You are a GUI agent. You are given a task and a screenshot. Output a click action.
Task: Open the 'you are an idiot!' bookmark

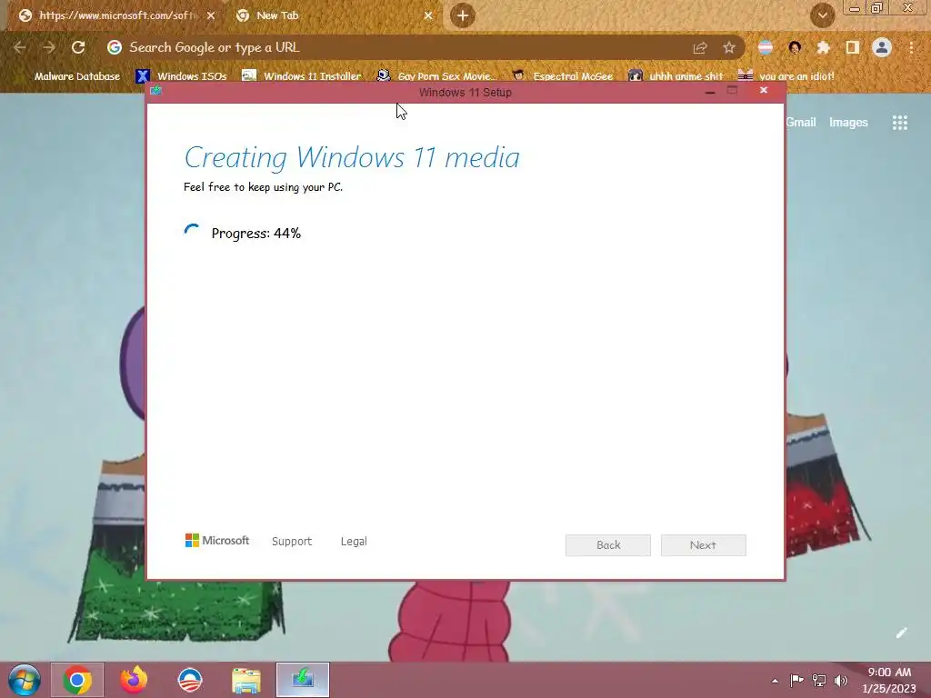pos(786,76)
